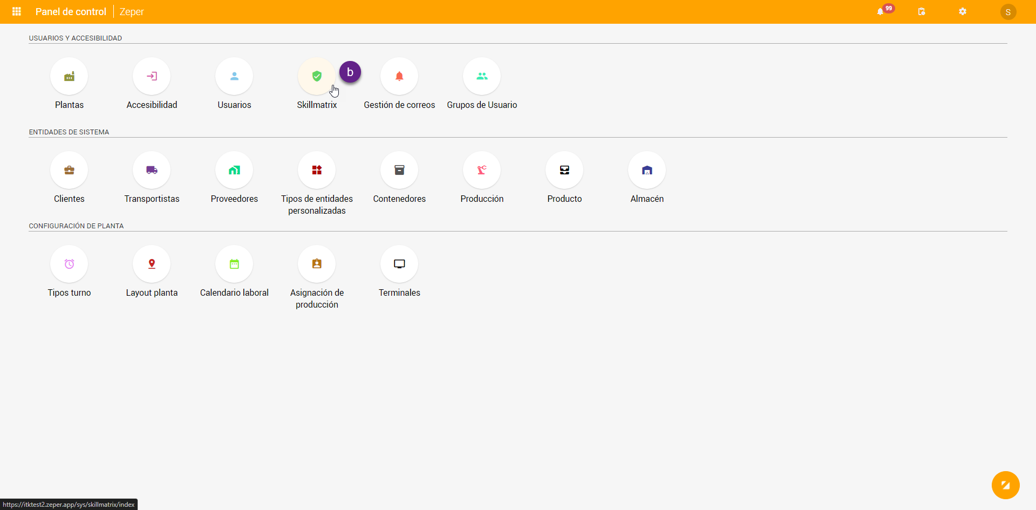Click the Producción label text
The height and width of the screenshot is (510, 1036).
point(482,199)
